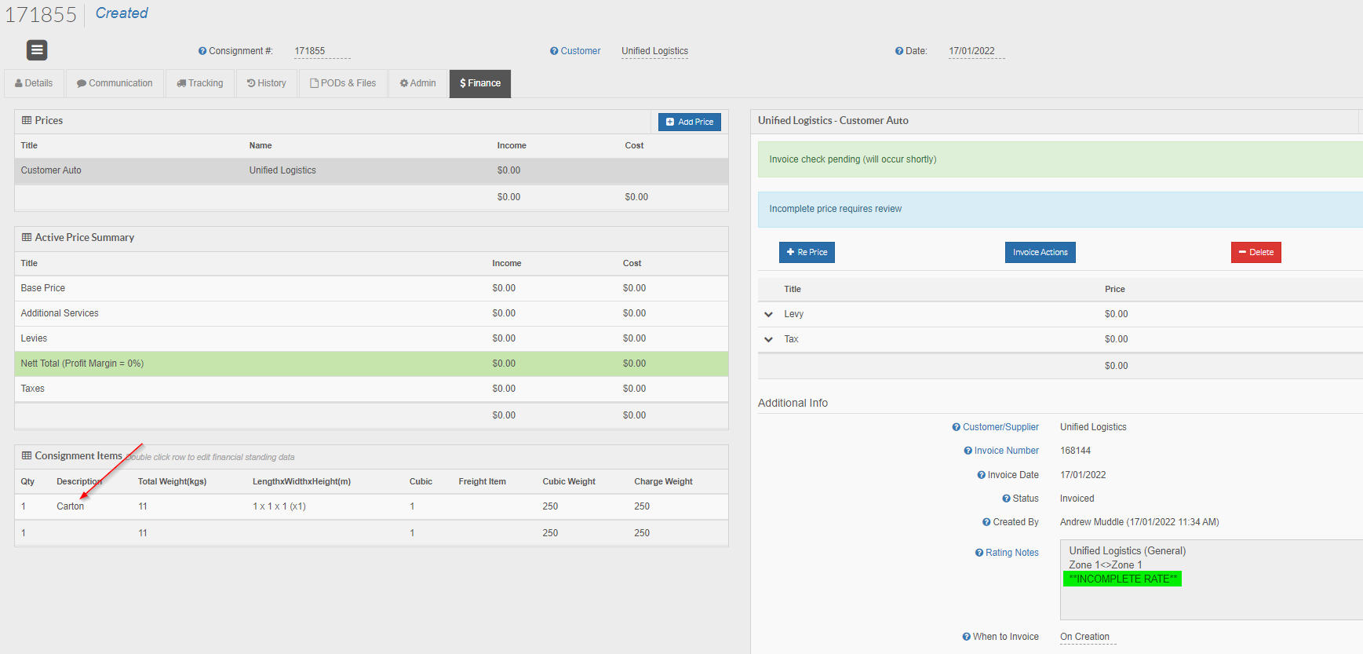Image resolution: width=1363 pixels, height=654 pixels.
Task: Click the Customer help icon
Action: [x=554, y=51]
